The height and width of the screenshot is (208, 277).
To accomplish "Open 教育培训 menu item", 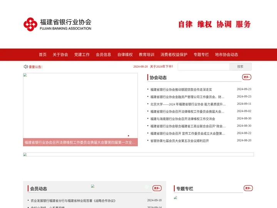I will click(147, 55).
